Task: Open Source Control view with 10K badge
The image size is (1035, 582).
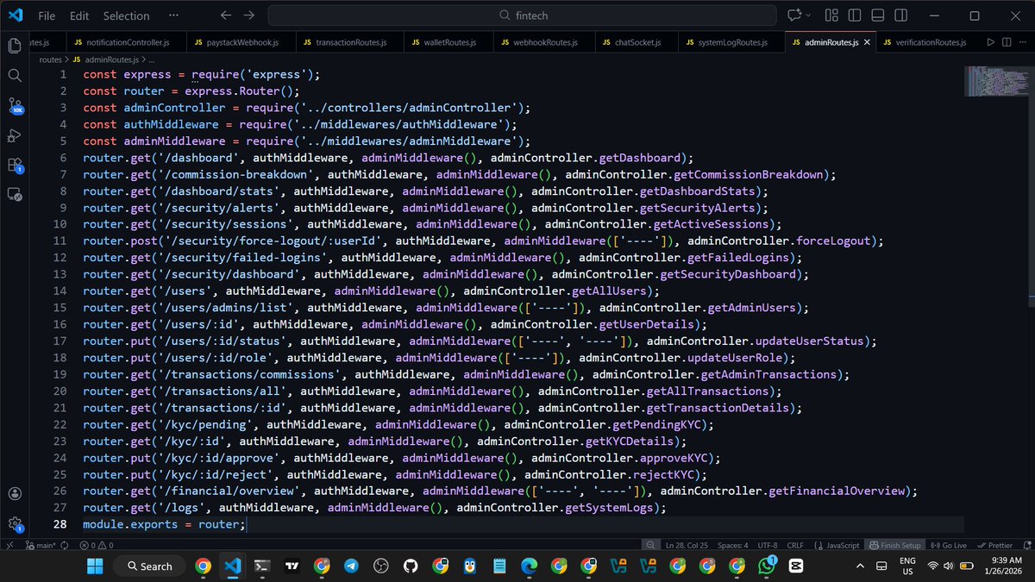Action: [15, 106]
